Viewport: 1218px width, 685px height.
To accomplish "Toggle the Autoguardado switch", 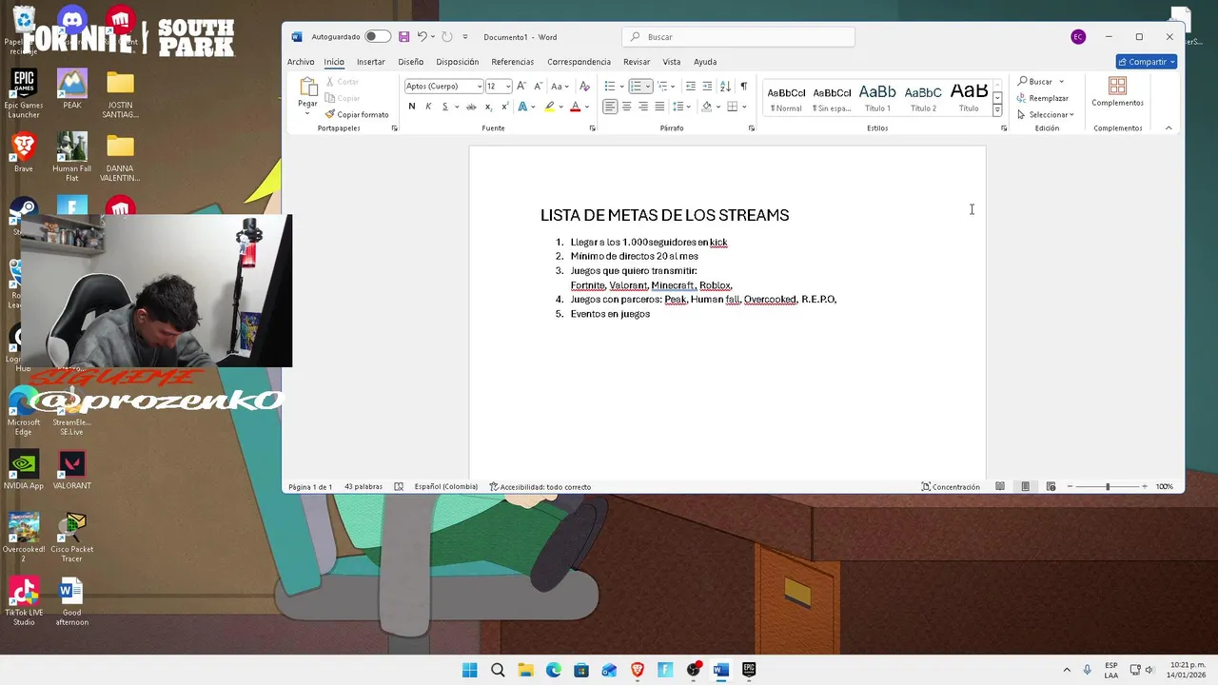I will pyautogui.click(x=377, y=36).
